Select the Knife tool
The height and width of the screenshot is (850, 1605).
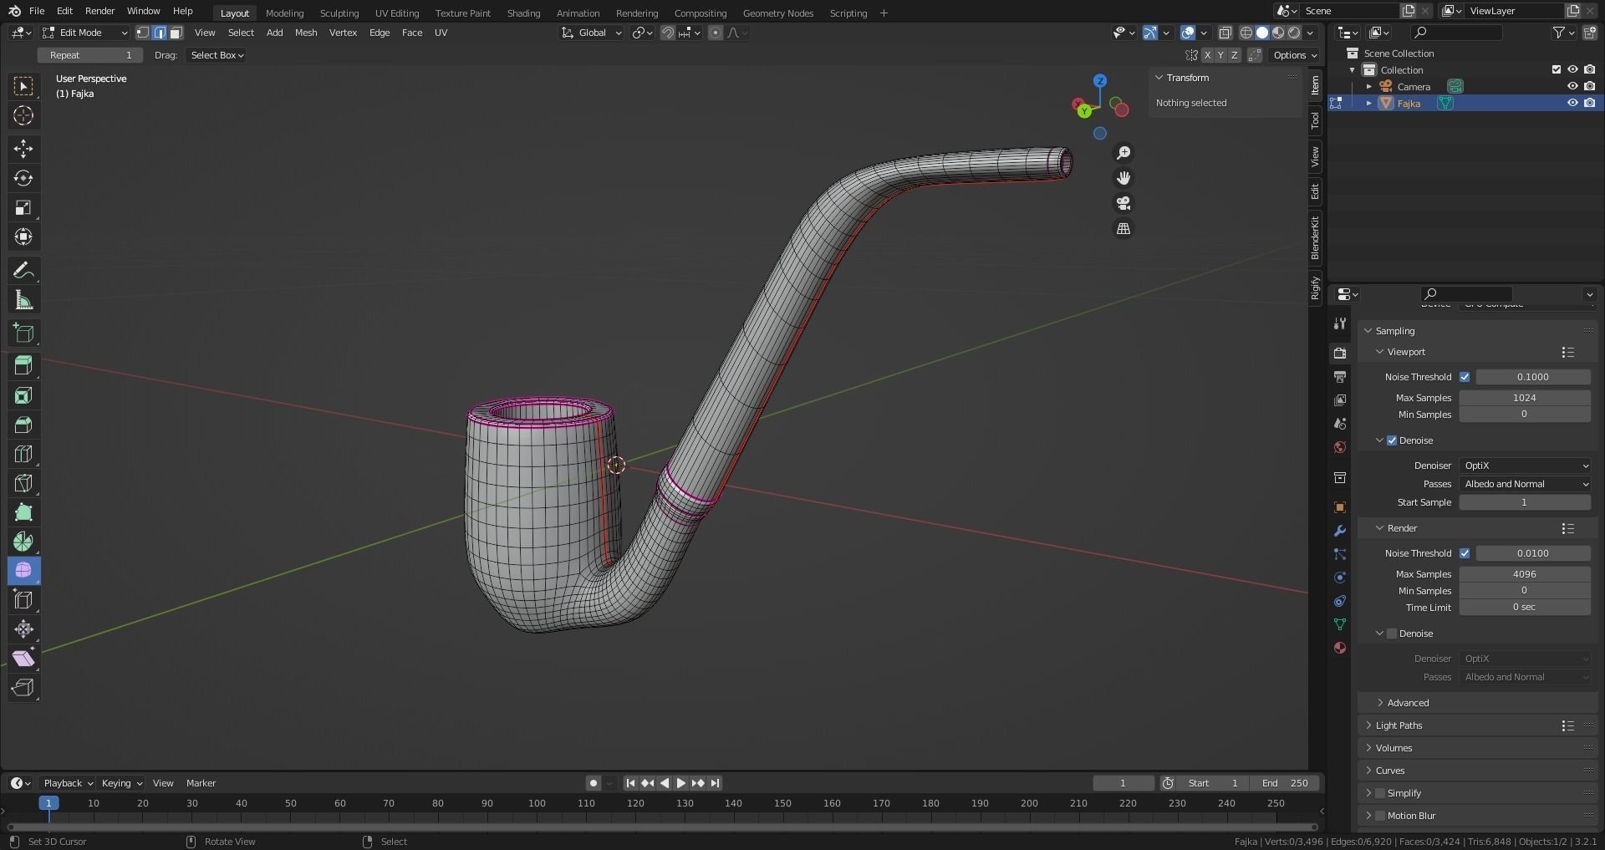pos(23,483)
